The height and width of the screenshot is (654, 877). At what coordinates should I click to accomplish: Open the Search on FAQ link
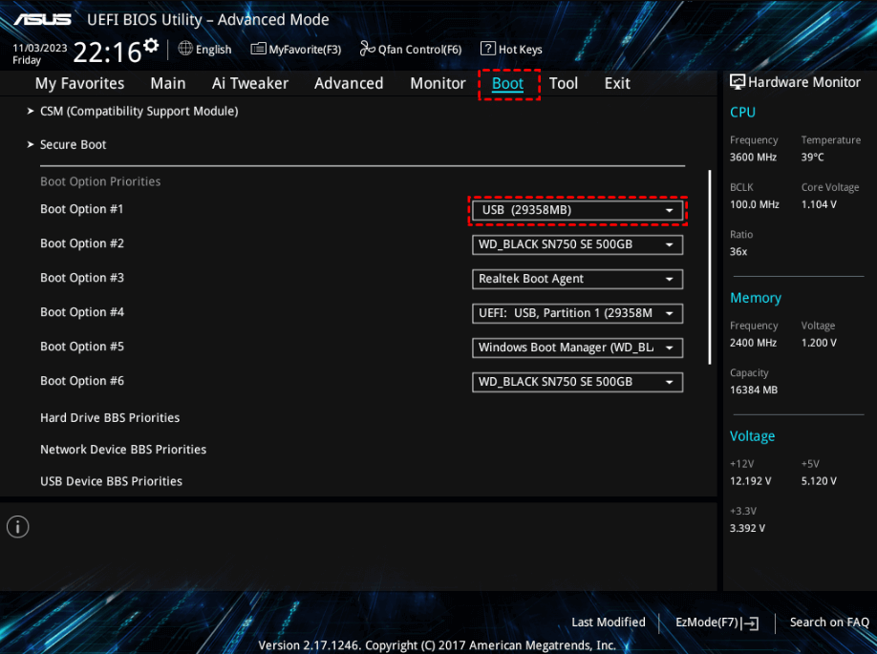coord(828,622)
